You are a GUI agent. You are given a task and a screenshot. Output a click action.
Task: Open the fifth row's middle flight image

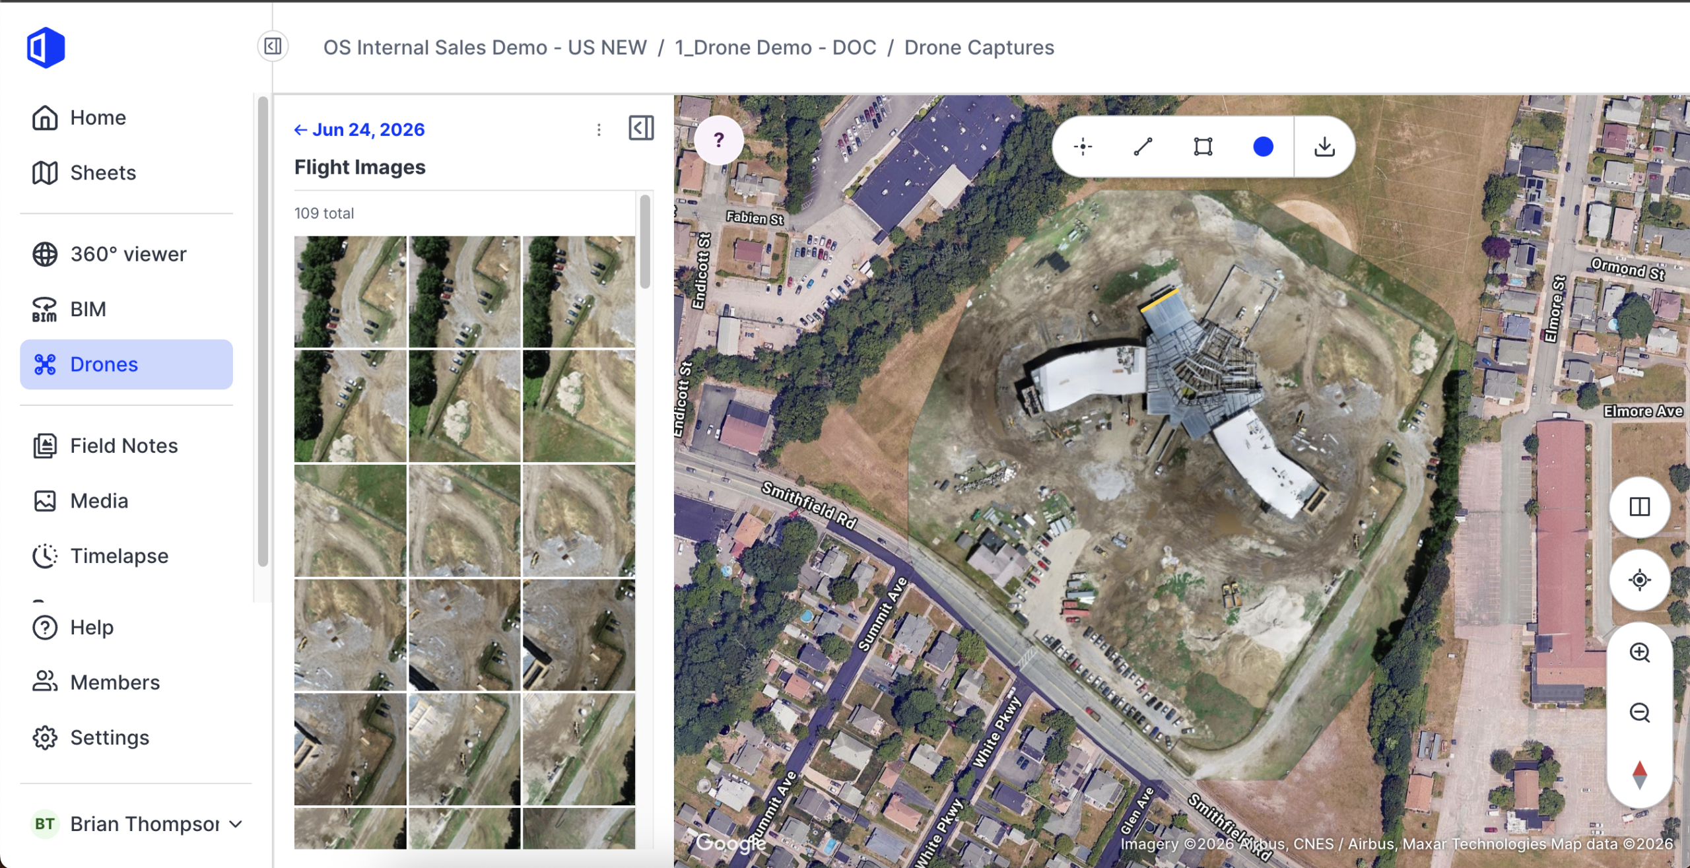[x=465, y=749]
